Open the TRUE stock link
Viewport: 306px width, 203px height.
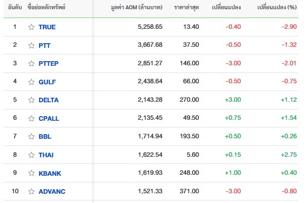point(47,27)
